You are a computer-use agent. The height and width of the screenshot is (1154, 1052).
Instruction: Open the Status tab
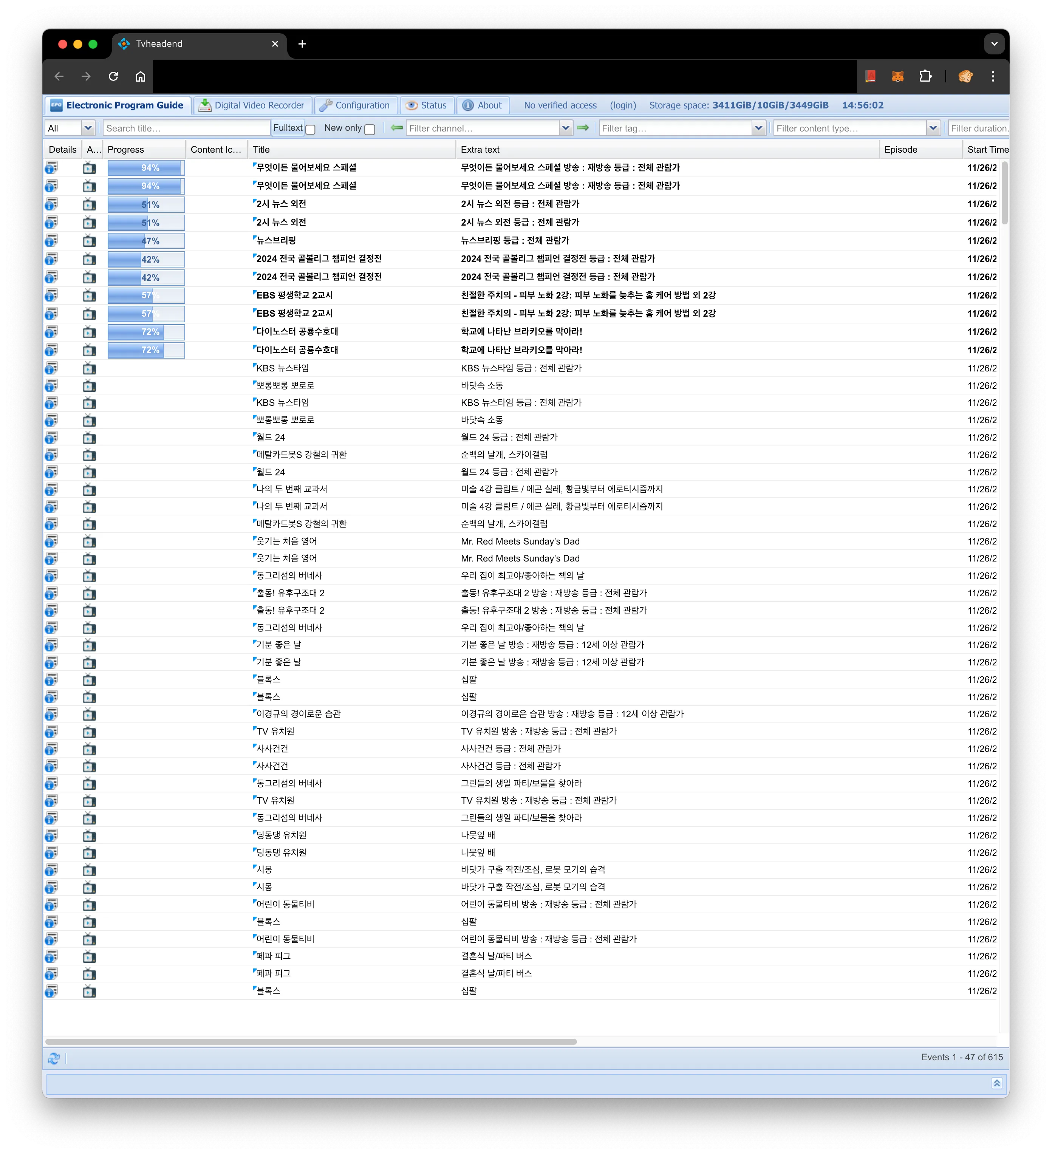426,105
